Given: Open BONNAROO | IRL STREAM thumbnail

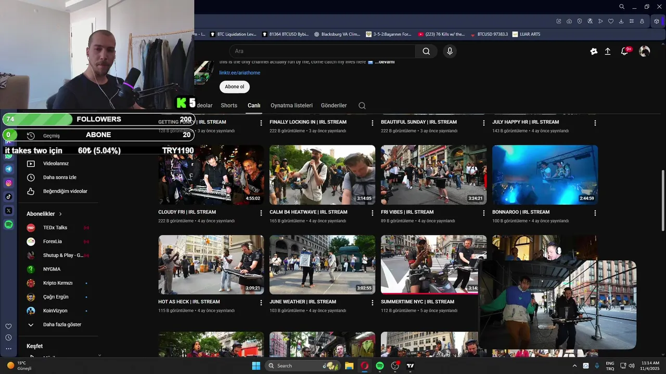Looking at the screenshot, I should (x=545, y=175).
